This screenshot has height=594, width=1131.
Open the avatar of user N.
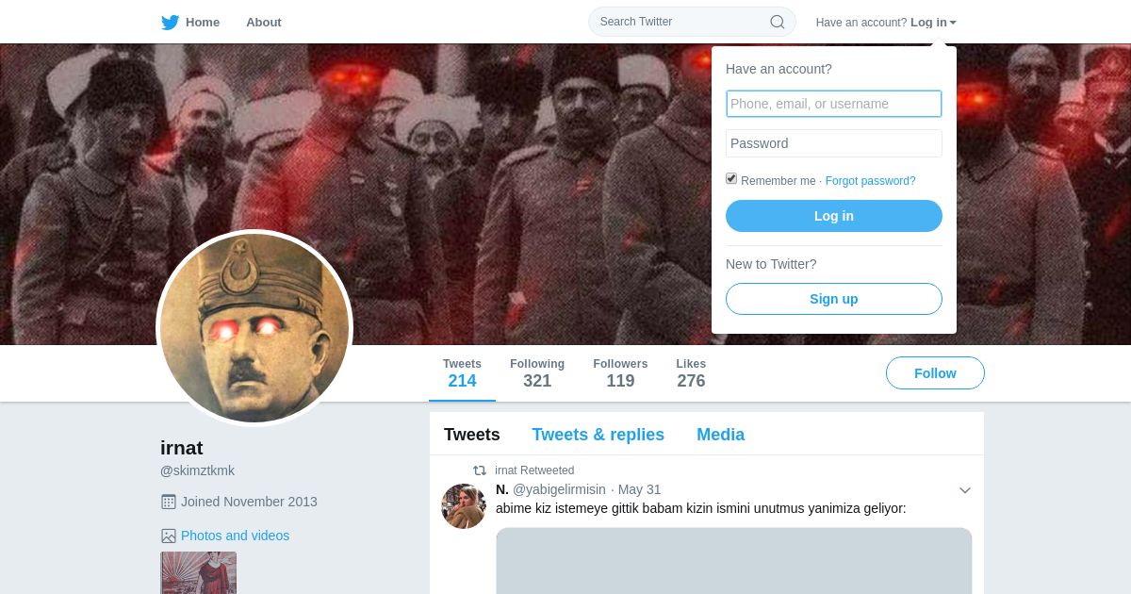pyautogui.click(x=464, y=506)
